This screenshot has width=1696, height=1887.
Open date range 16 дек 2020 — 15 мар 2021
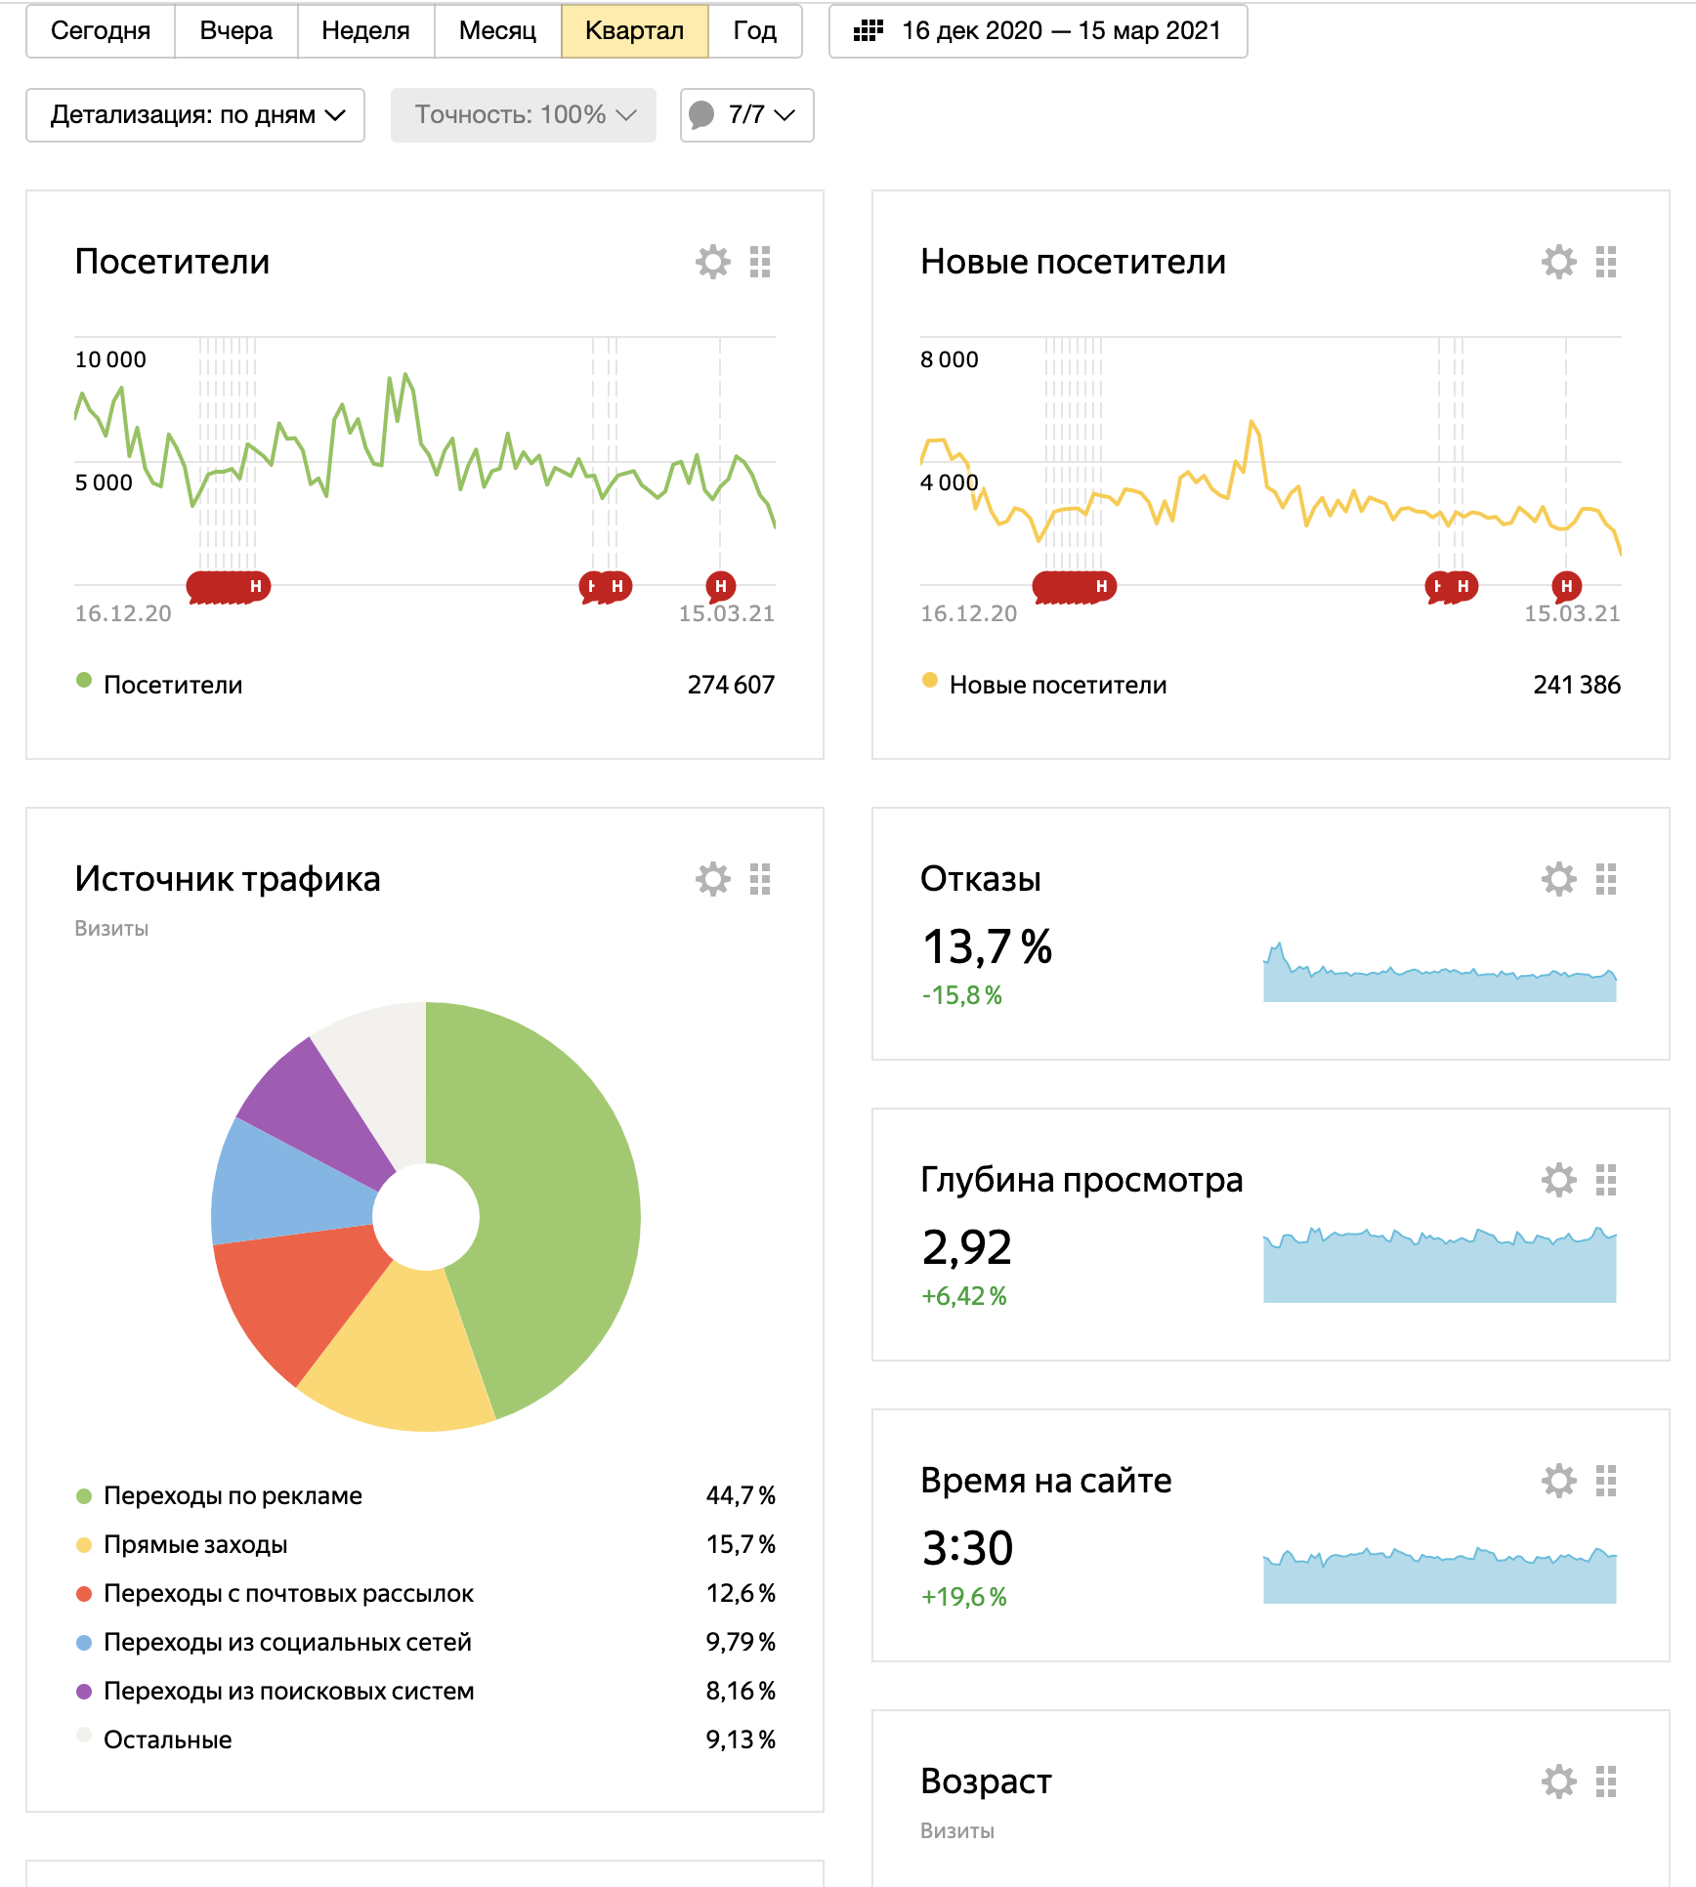pos(1038,30)
